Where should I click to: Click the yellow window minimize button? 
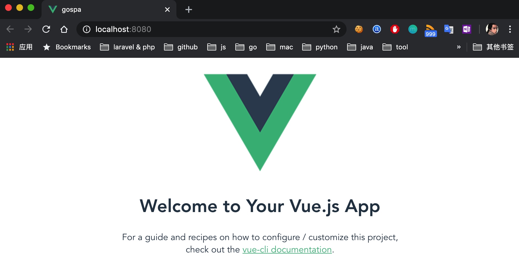pos(20,8)
